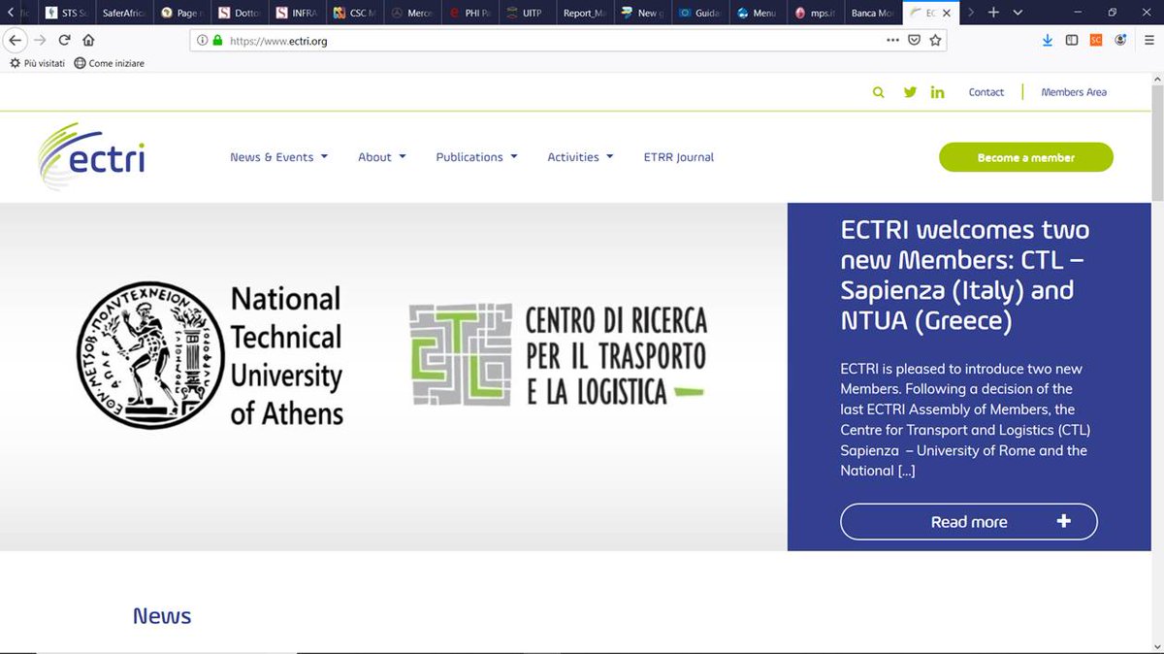
Task: Reload the current page
Action: (x=64, y=41)
